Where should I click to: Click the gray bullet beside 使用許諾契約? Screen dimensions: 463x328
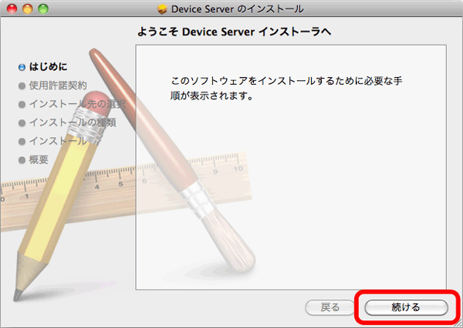[x=22, y=85]
